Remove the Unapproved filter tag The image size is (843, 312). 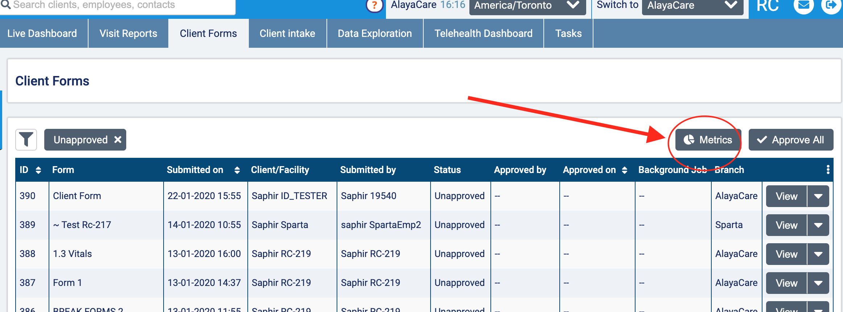click(118, 140)
